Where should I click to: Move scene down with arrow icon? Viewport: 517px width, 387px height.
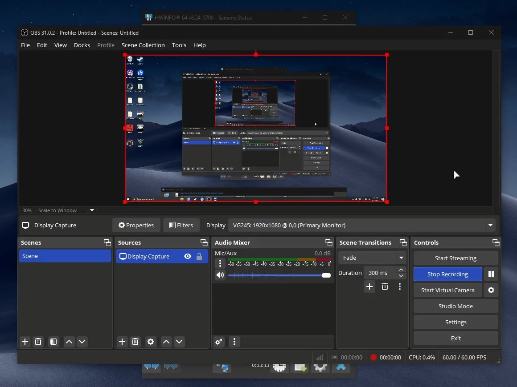[x=82, y=342]
